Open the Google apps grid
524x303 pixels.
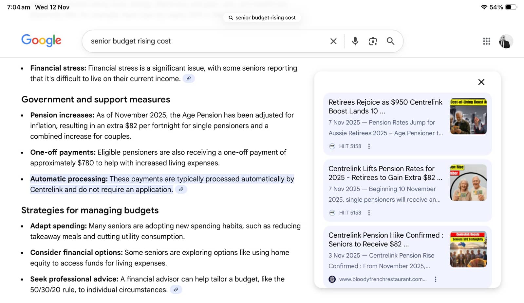[486, 41]
